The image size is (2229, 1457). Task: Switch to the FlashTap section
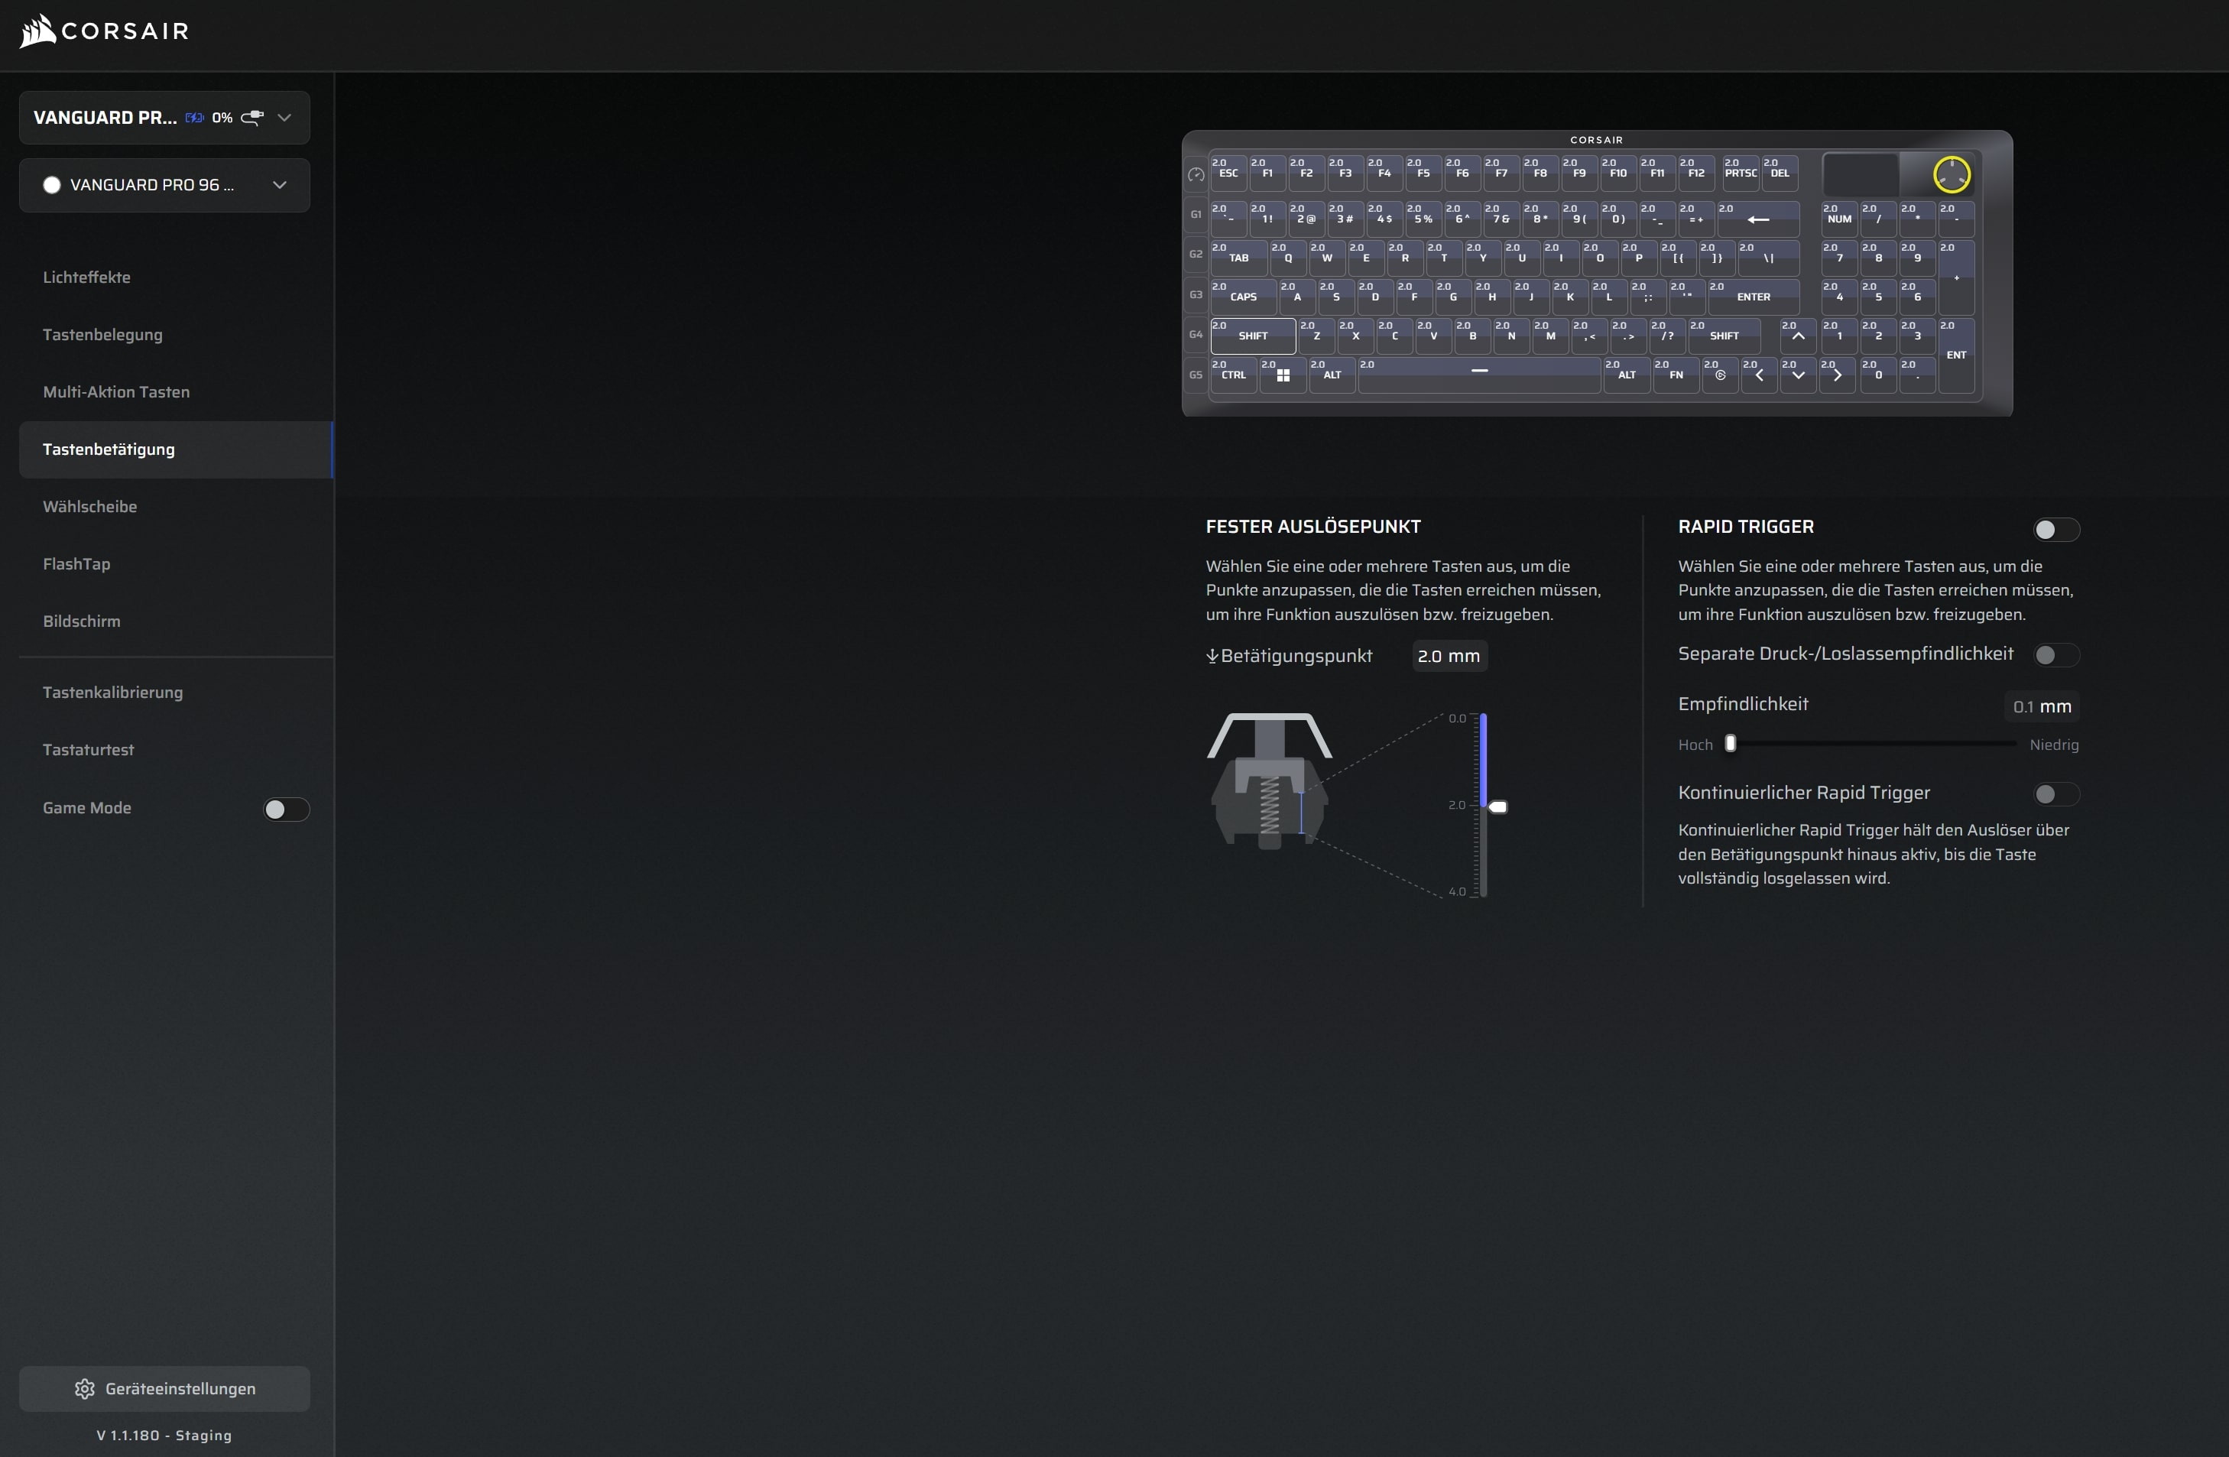point(76,563)
